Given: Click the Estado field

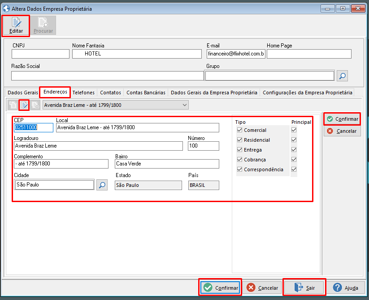Looking at the screenshot, I should pos(148,185).
